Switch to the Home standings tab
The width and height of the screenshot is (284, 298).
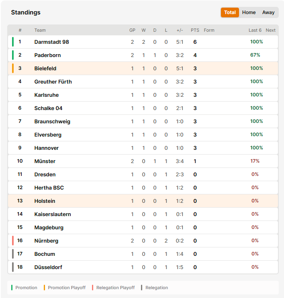[x=249, y=12]
